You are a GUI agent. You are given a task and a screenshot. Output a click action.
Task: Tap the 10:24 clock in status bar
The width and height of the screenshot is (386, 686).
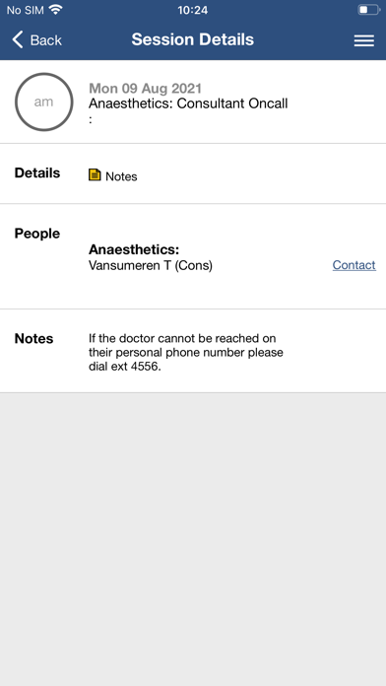[192, 10]
